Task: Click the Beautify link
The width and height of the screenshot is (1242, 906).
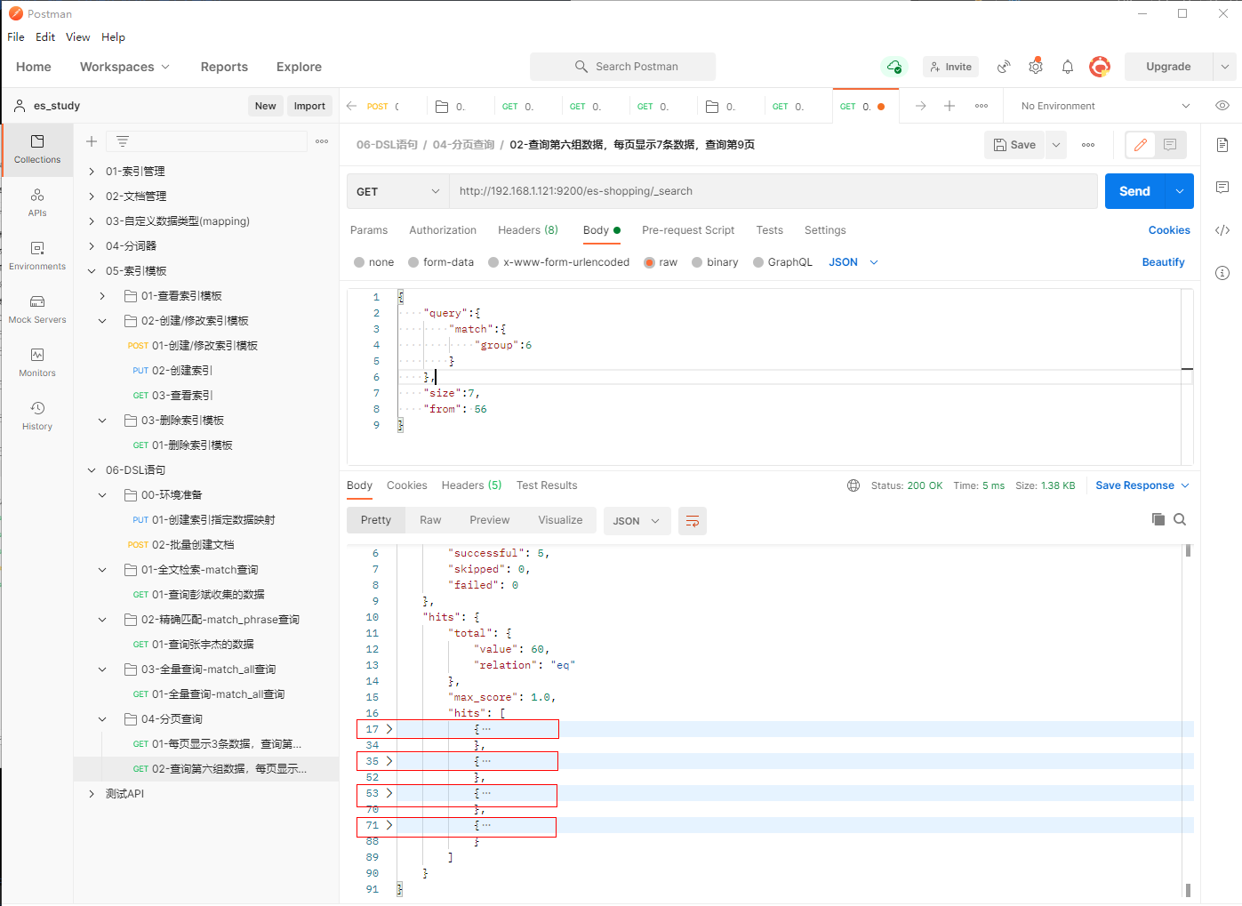Action: click(1163, 262)
